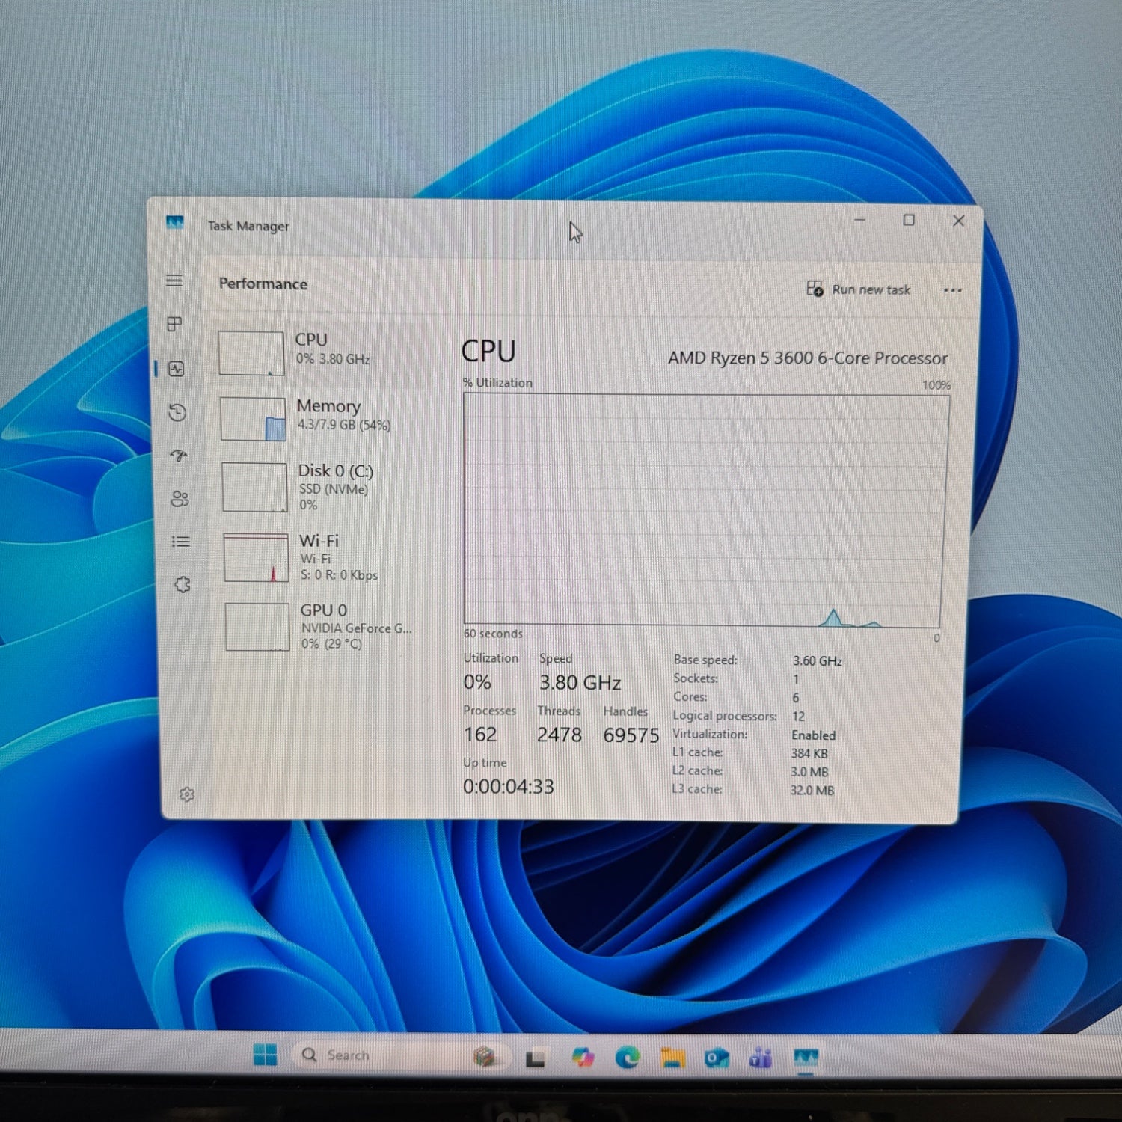The image size is (1122, 1122).
Task: Open the Task Manager navigation hamburger menu
Action: [x=175, y=280]
